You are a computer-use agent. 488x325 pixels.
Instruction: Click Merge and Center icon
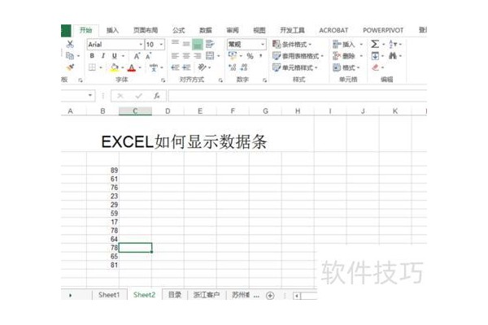pyautogui.click(x=210, y=56)
